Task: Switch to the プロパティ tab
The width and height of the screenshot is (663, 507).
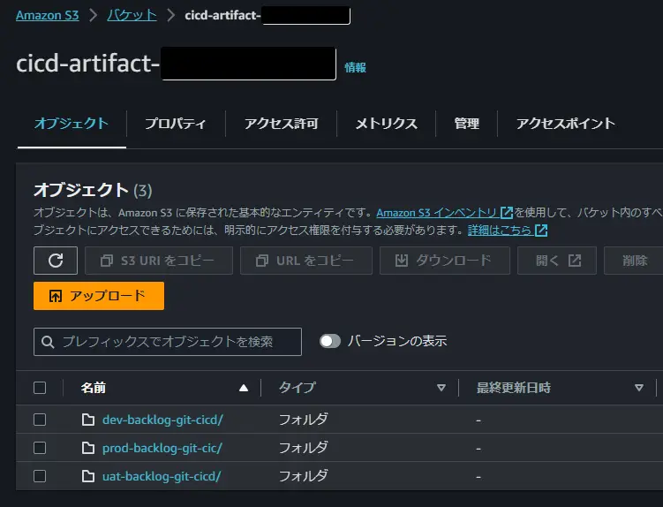Action: point(176,124)
